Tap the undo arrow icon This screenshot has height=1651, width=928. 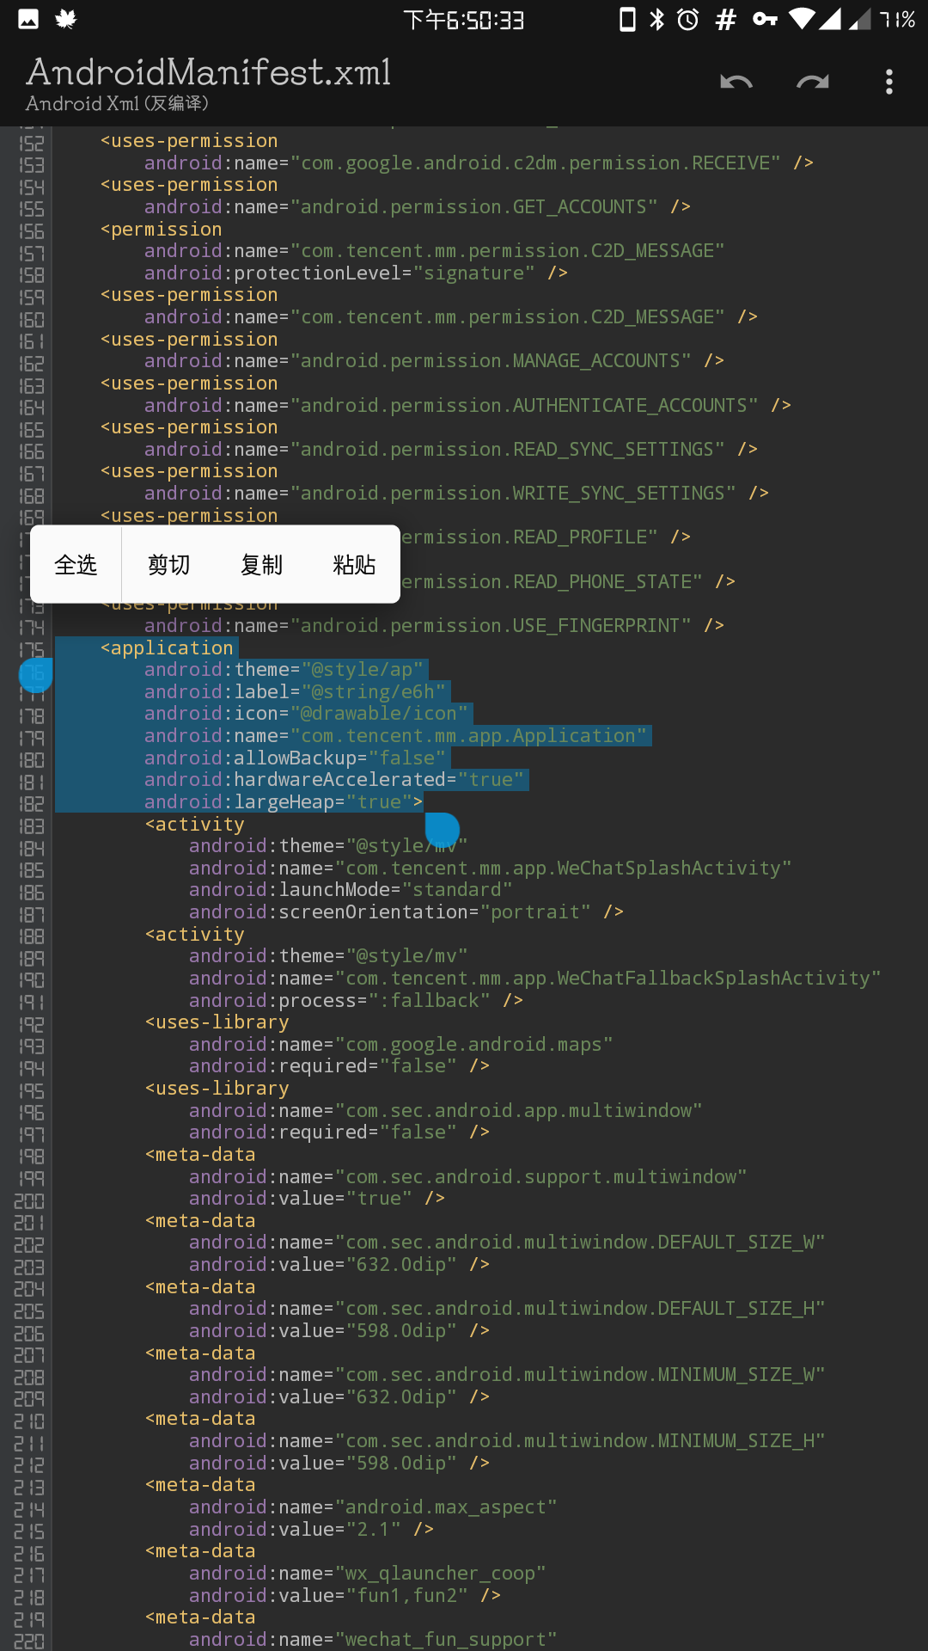pyautogui.click(x=736, y=83)
